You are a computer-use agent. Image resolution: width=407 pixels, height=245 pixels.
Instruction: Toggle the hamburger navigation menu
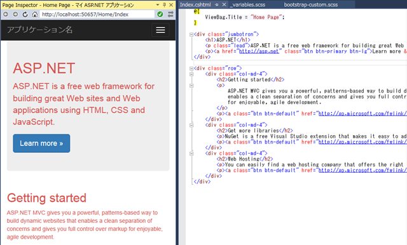(160, 30)
